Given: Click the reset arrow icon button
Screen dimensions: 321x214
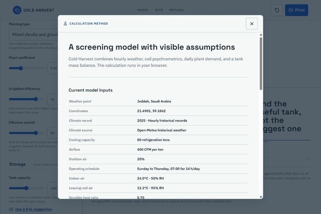Looking at the screenshot, I should click(x=277, y=10).
